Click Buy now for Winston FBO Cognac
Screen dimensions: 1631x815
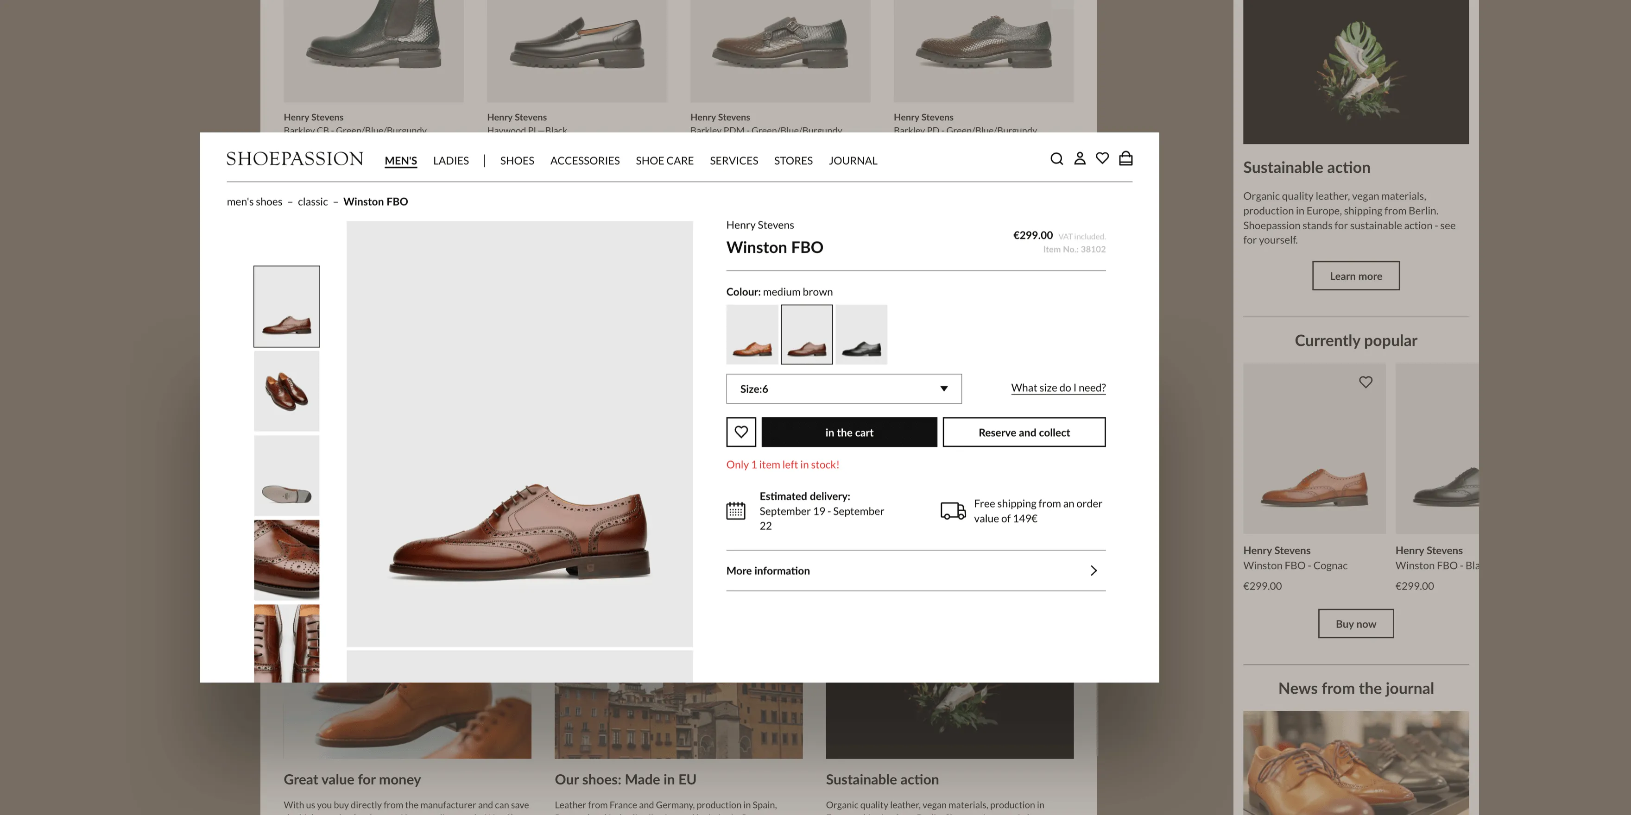point(1356,623)
